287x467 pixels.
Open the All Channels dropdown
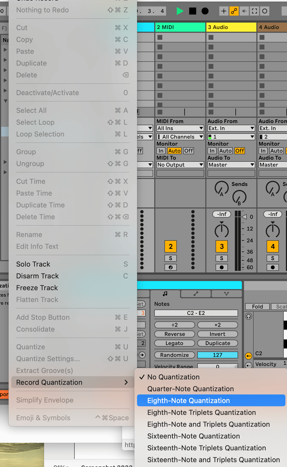[180, 137]
